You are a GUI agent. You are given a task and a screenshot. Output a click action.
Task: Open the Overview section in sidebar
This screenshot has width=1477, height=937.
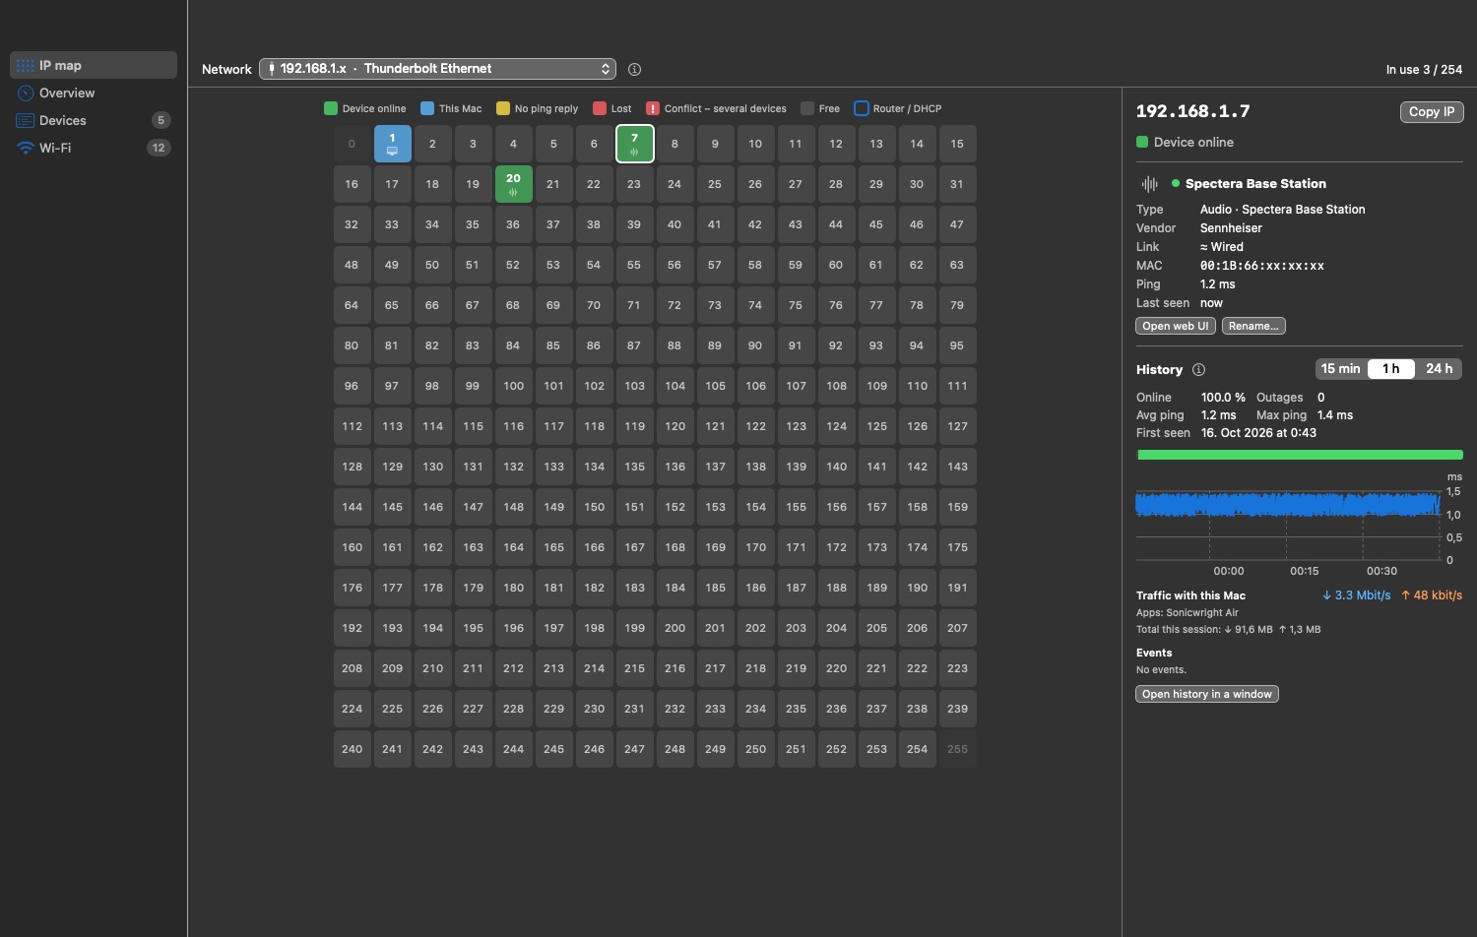94,93
